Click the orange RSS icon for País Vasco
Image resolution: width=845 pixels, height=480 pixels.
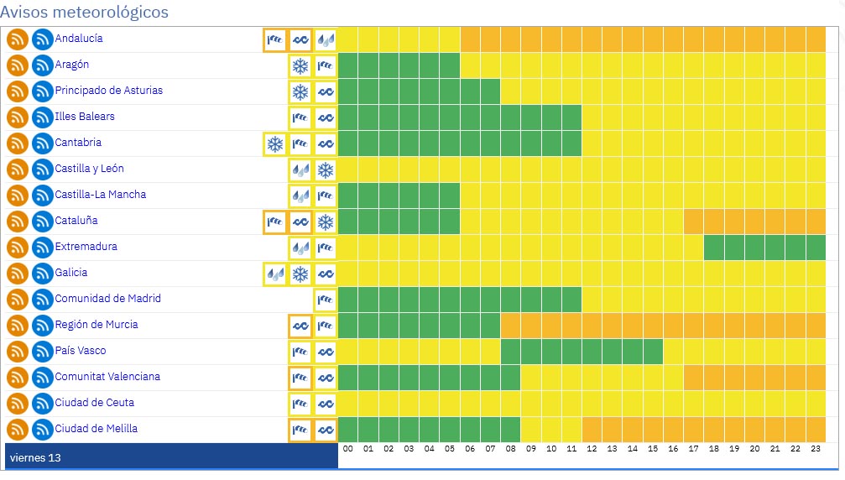click(x=18, y=352)
